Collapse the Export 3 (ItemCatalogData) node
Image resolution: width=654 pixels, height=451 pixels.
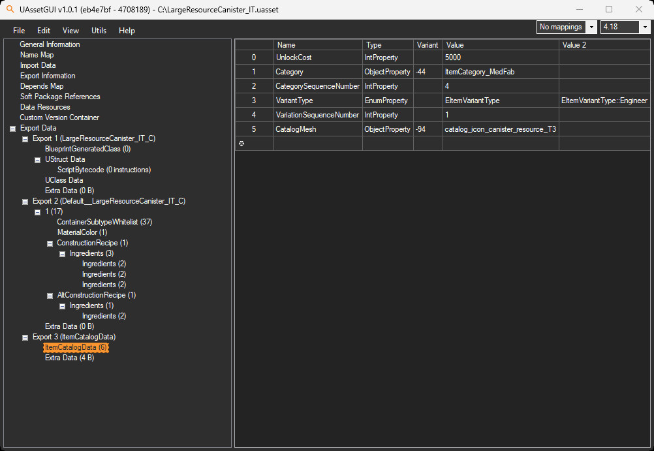25,337
